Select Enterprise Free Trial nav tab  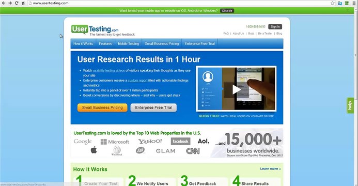pyautogui.click(x=199, y=43)
